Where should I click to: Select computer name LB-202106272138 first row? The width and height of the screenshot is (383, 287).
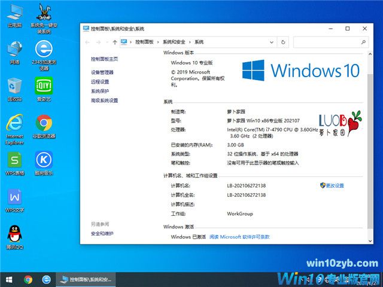(247, 186)
